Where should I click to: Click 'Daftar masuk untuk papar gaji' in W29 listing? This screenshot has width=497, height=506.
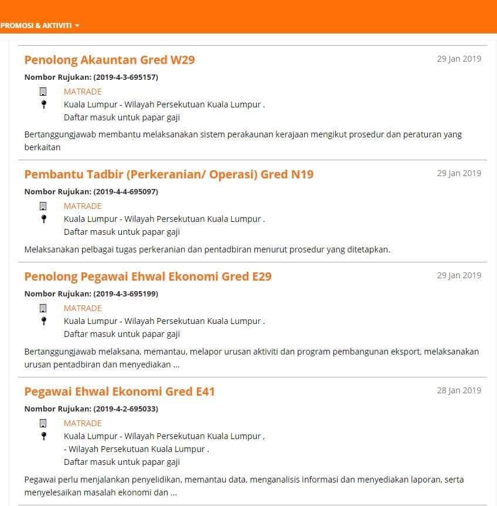point(122,117)
